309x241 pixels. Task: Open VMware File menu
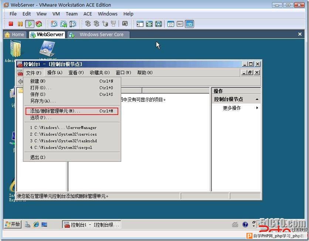pyautogui.click(x=13, y=14)
